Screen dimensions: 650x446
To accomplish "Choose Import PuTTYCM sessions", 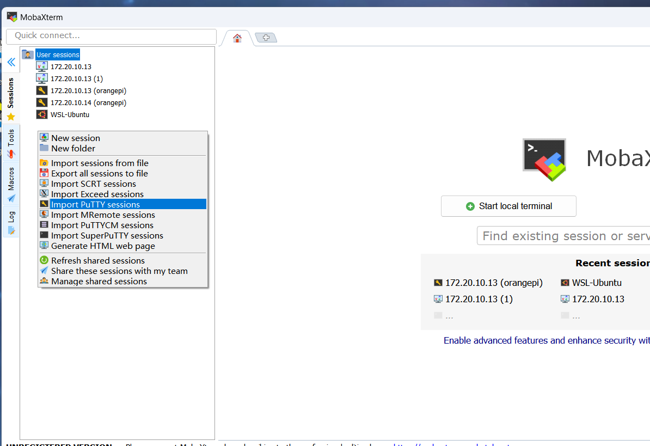I will [x=122, y=225].
